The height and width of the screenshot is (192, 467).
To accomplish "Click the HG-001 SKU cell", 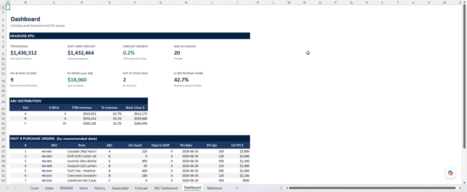I will [x=54, y=152].
